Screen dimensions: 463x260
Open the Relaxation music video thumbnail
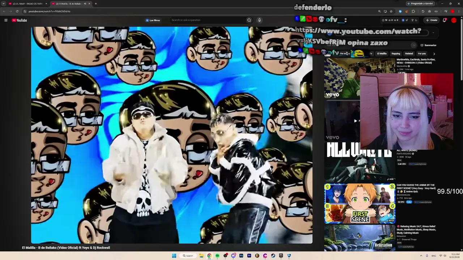click(x=360, y=238)
